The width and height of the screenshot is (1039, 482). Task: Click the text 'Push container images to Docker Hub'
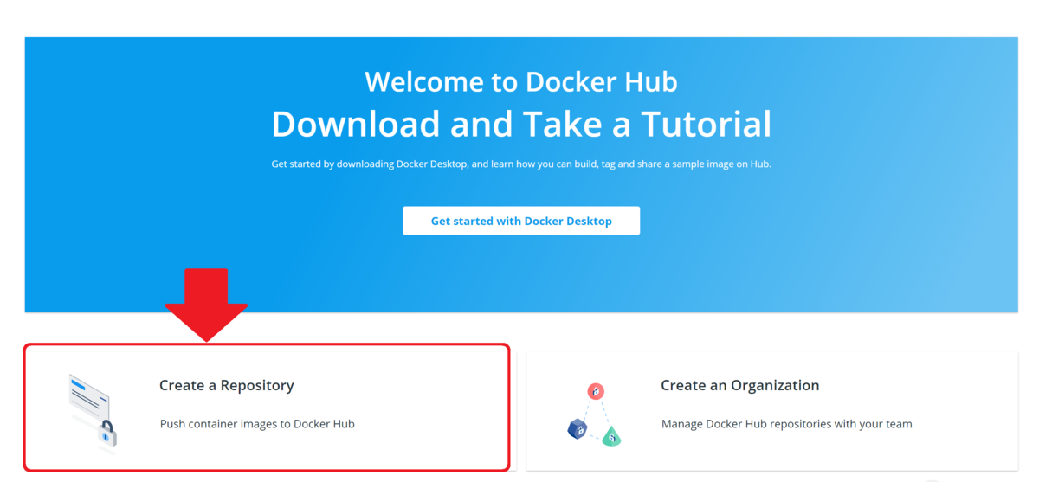point(257,424)
